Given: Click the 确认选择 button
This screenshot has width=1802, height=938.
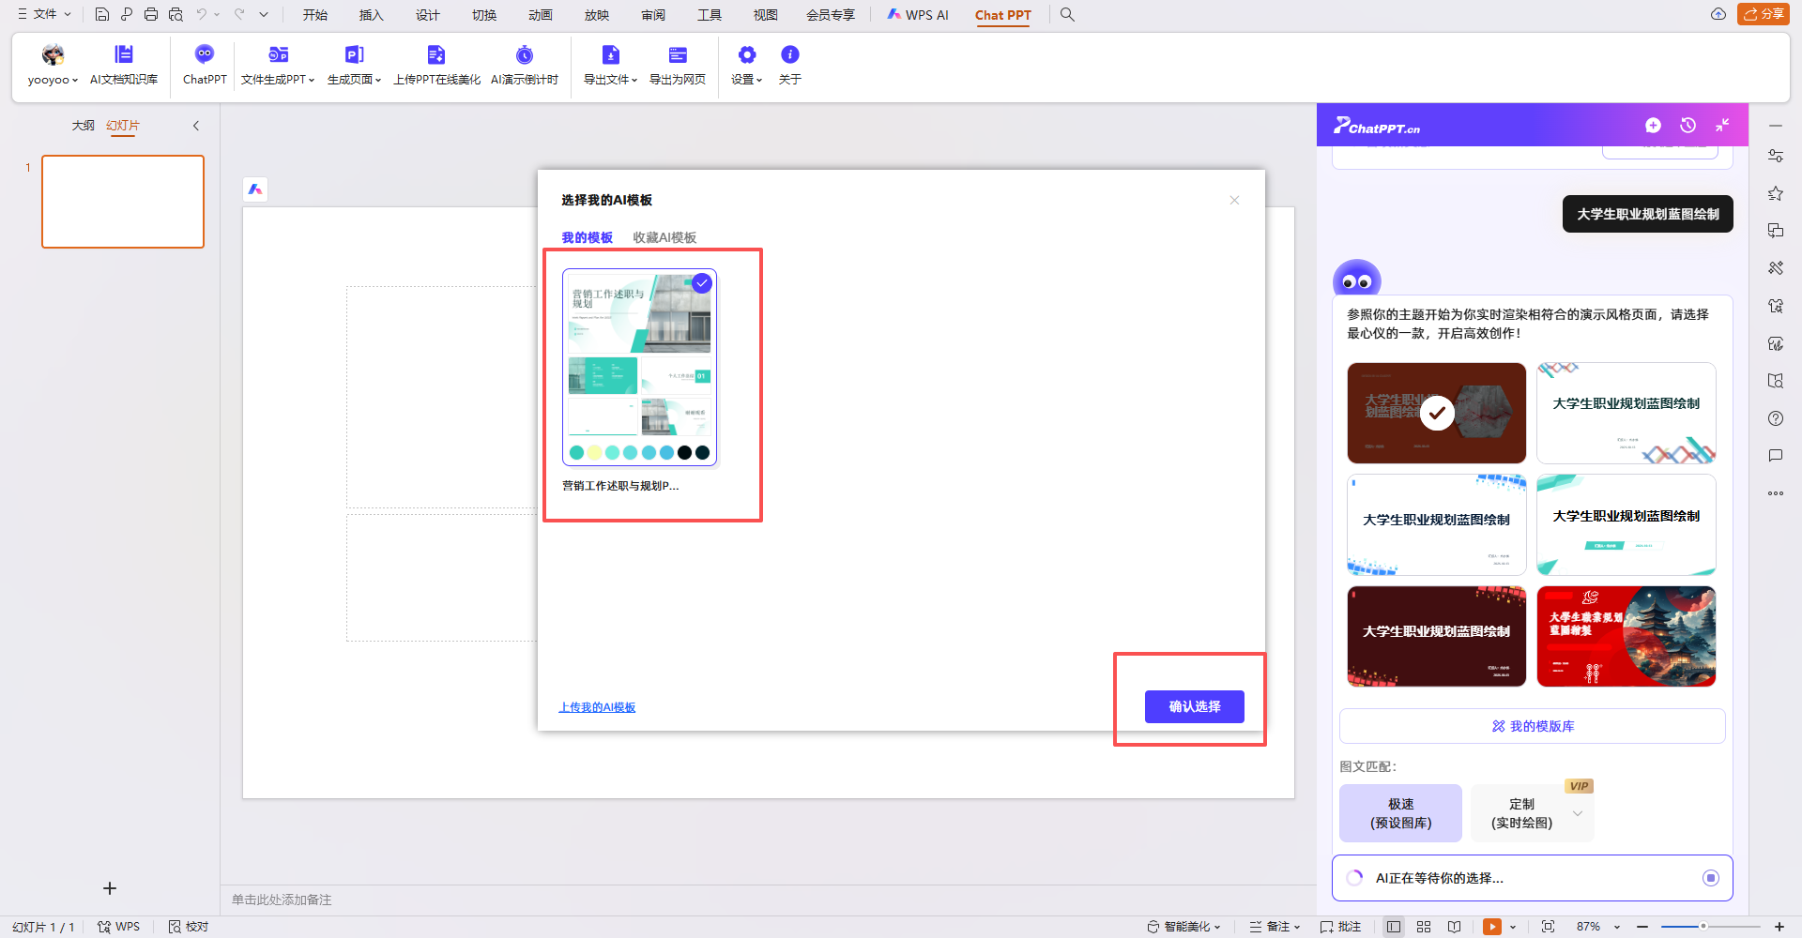Looking at the screenshot, I should pyautogui.click(x=1194, y=706).
